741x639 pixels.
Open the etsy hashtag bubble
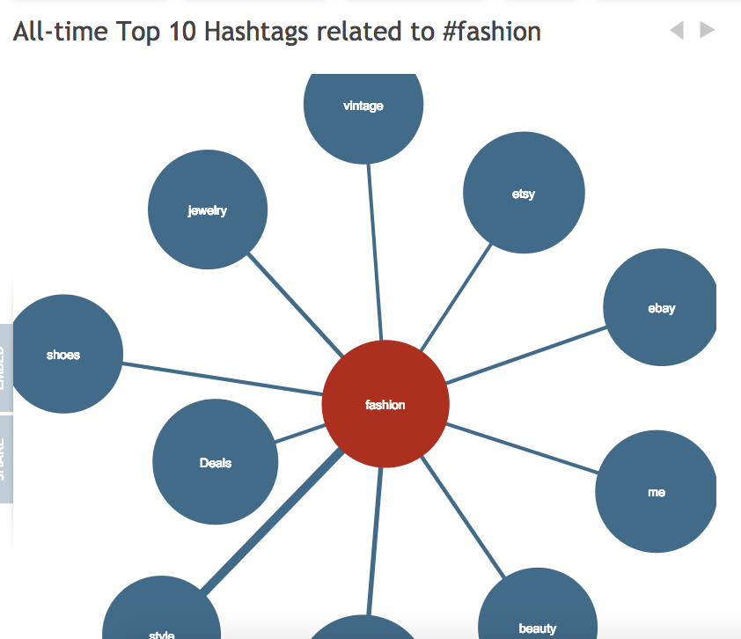tap(524, 193)
